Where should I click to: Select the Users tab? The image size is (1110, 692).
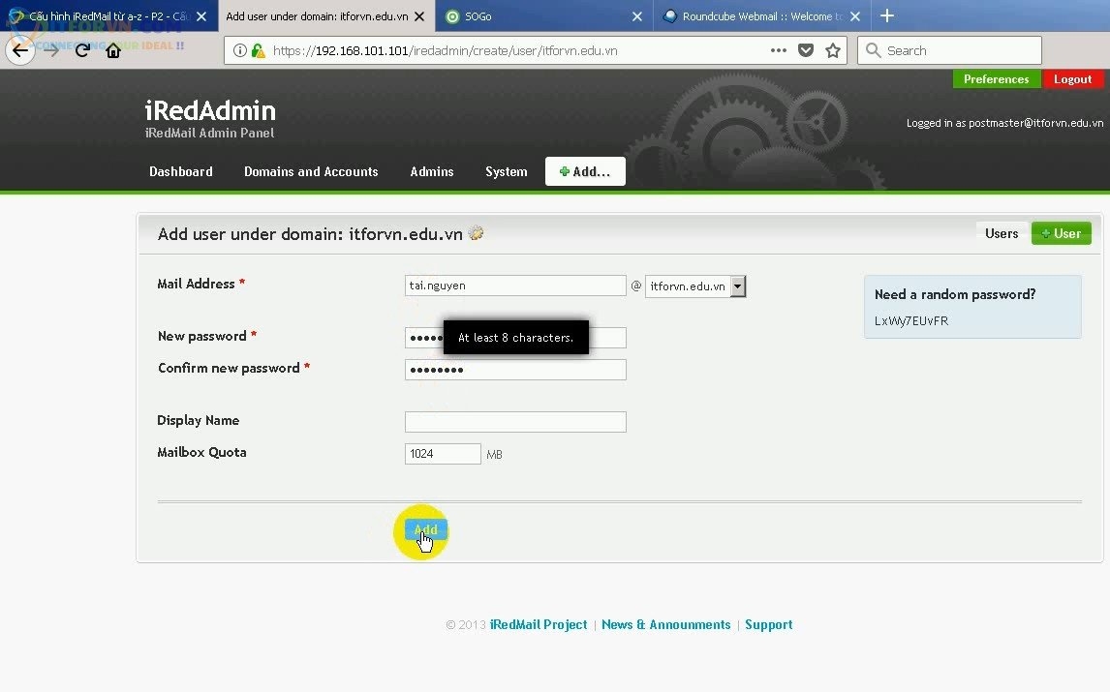pyautogui.click(x=1001, y=233)
